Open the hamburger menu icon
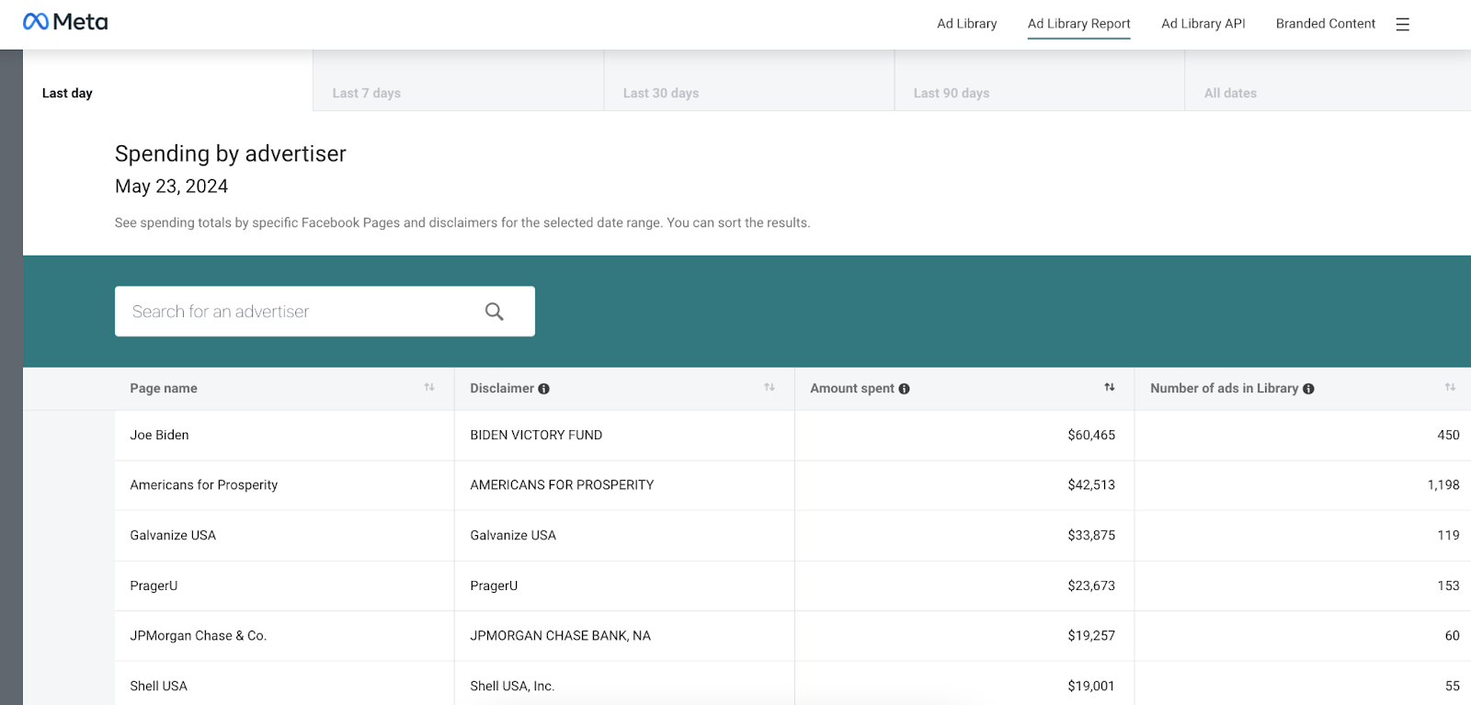The image size is (1471, 705). tap(1402, 25)
